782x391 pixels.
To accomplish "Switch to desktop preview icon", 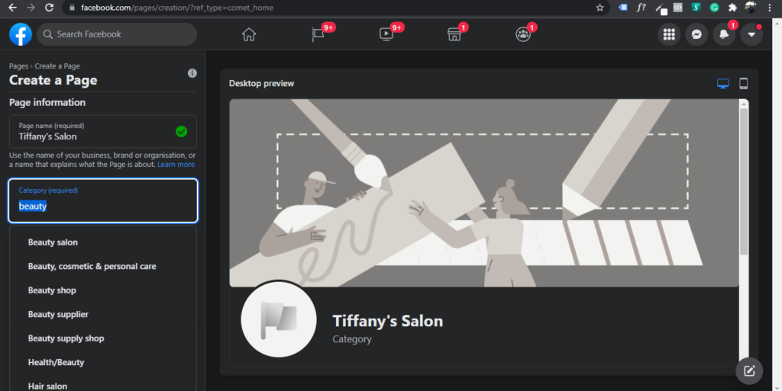I will coord(722,84).
